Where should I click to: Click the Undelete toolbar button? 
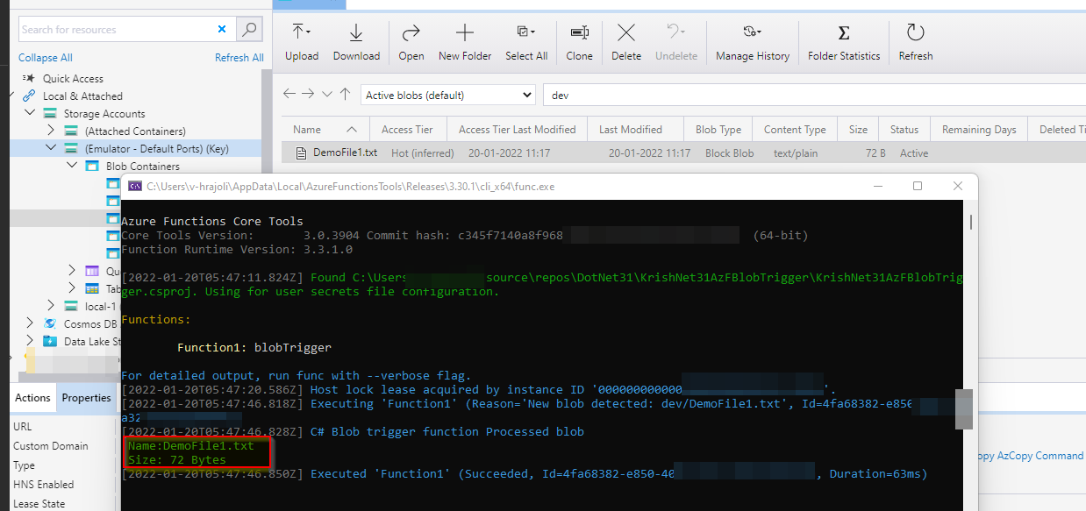point(676,43)
